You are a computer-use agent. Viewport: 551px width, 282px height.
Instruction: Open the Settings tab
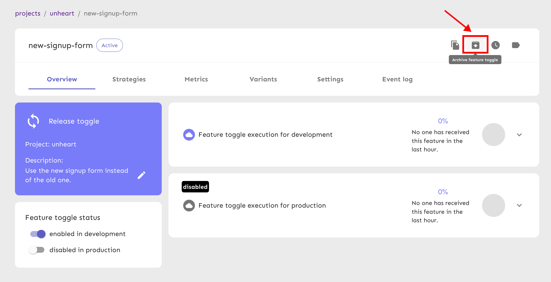click(330, 79)
